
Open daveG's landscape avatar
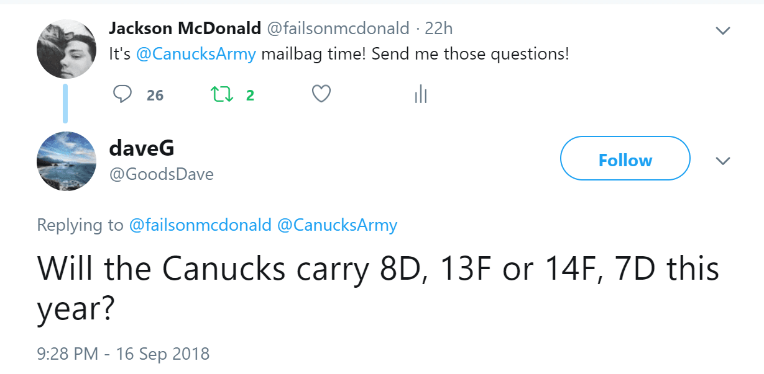click(67, 161)
